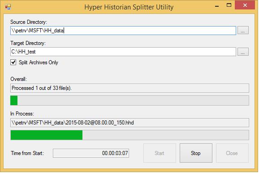Click into the Source Directory path field
This screenshot has height=173, width=259.
(x=123, y=31)
